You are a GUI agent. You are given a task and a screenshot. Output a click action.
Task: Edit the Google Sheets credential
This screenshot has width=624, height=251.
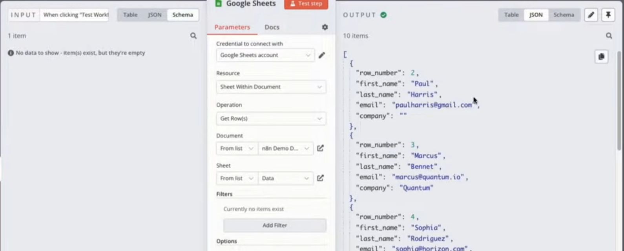tap(322, 55)
